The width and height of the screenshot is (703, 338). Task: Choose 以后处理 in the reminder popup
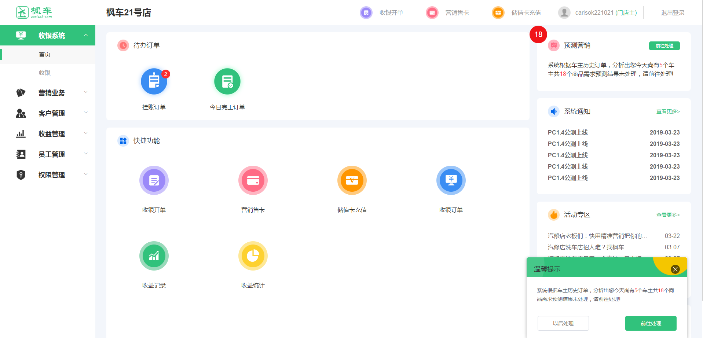[563, 323]
